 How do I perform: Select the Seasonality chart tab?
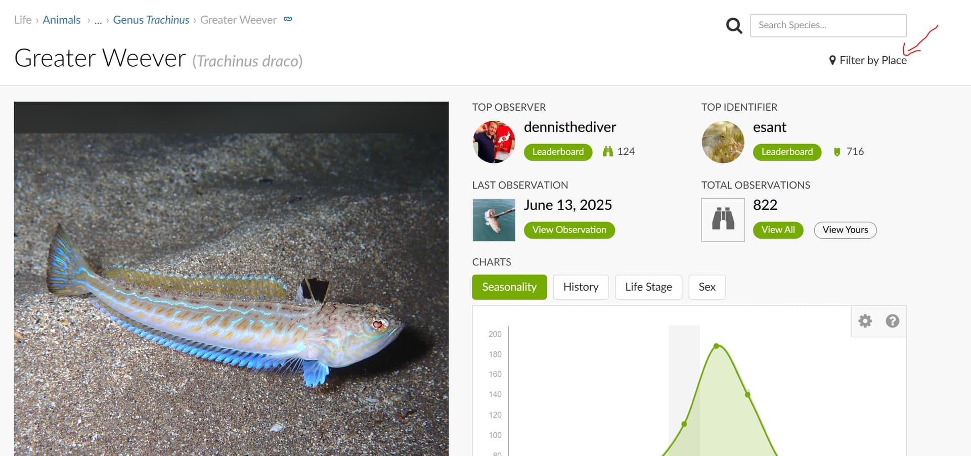click(509, 287)
